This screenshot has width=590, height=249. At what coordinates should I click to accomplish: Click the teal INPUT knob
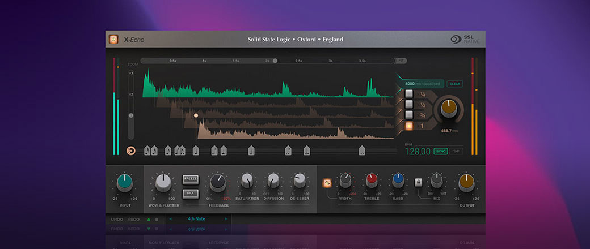124,183
